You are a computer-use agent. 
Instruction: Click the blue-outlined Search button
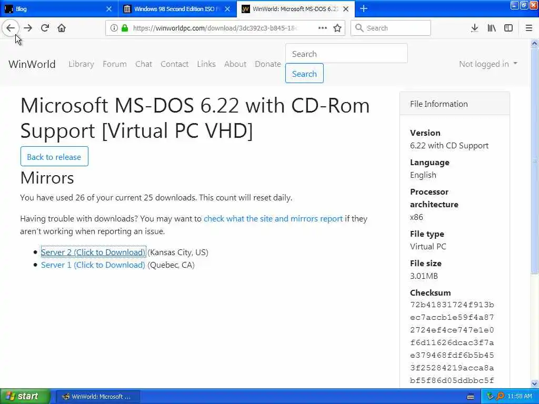point(304,74)
